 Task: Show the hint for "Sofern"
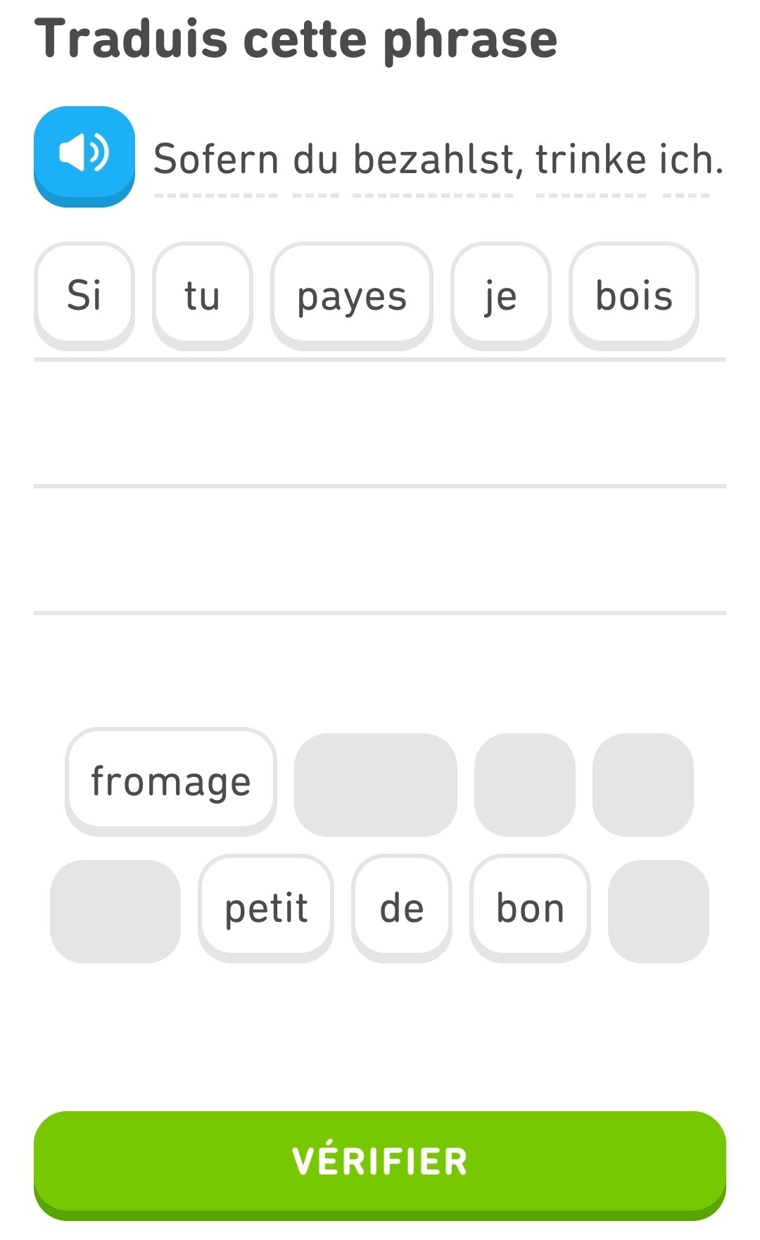[216, 160]
